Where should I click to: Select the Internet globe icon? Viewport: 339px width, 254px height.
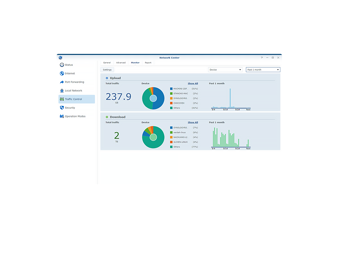(62, 73)
